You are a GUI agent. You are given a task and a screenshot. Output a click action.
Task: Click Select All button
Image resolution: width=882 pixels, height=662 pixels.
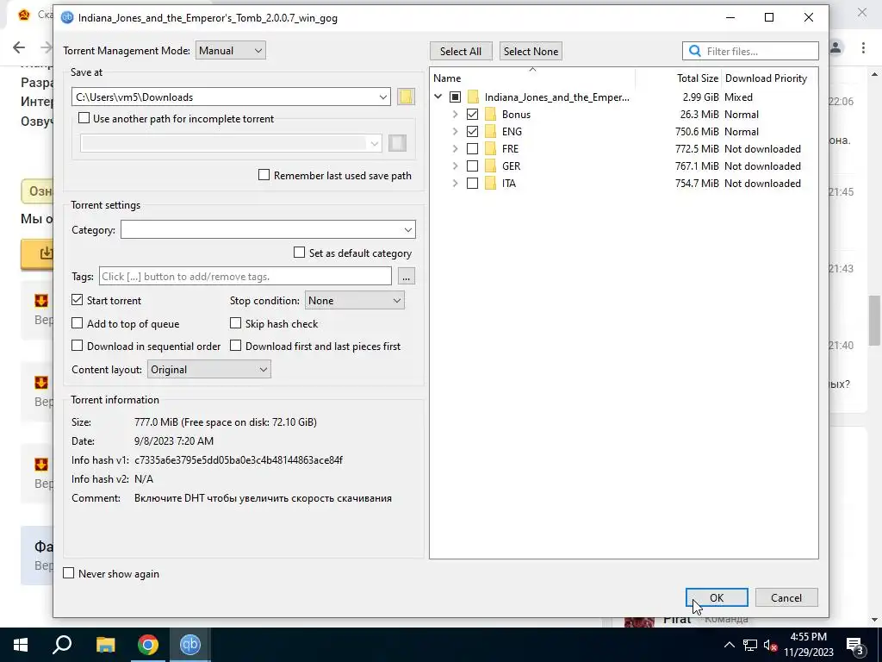(461, 51)
